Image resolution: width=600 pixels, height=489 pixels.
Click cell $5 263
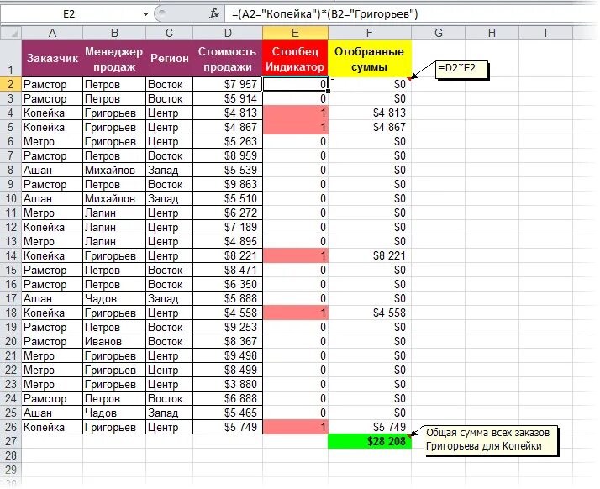tap(228, 141)
